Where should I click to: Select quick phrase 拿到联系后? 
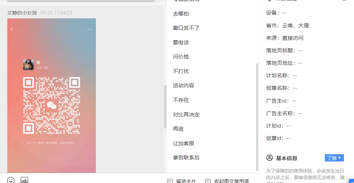(186, 158)
